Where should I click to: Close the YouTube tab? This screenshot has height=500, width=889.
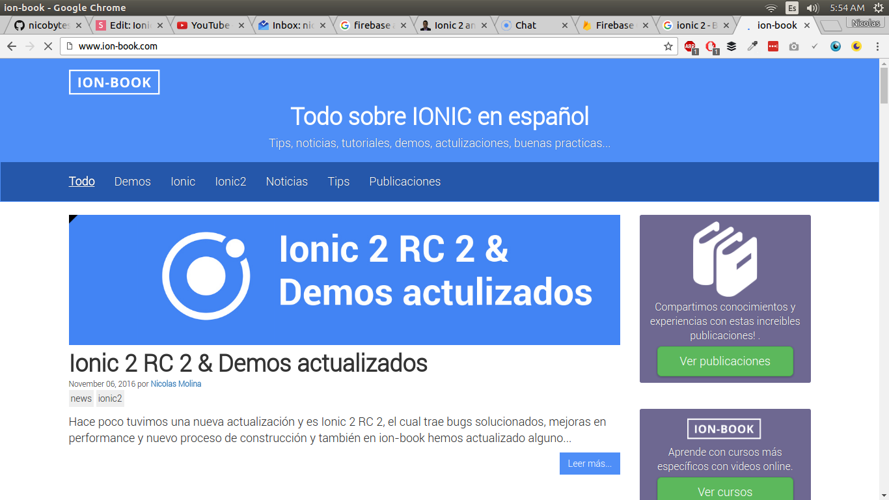241,25
